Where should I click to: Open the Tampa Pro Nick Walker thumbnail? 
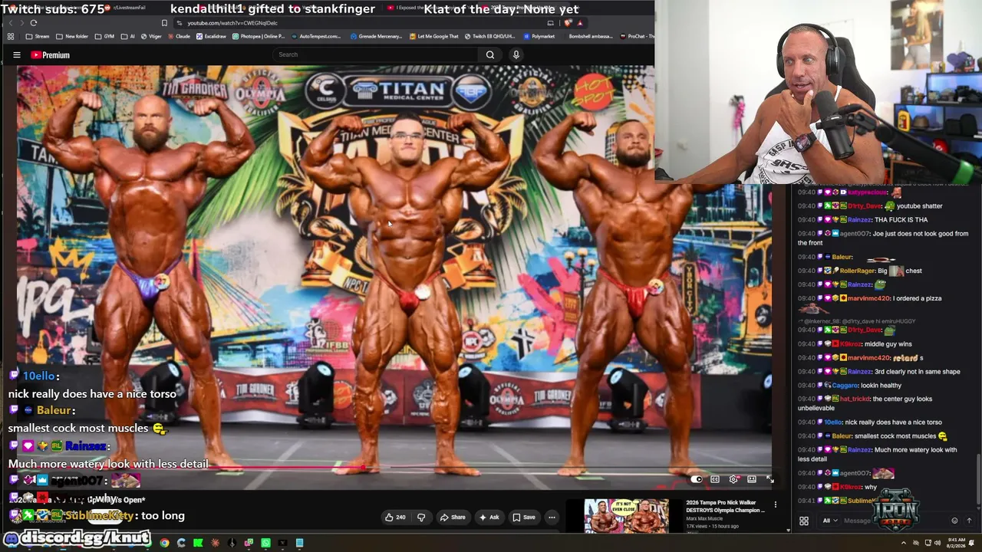click(x=626, y=516)
